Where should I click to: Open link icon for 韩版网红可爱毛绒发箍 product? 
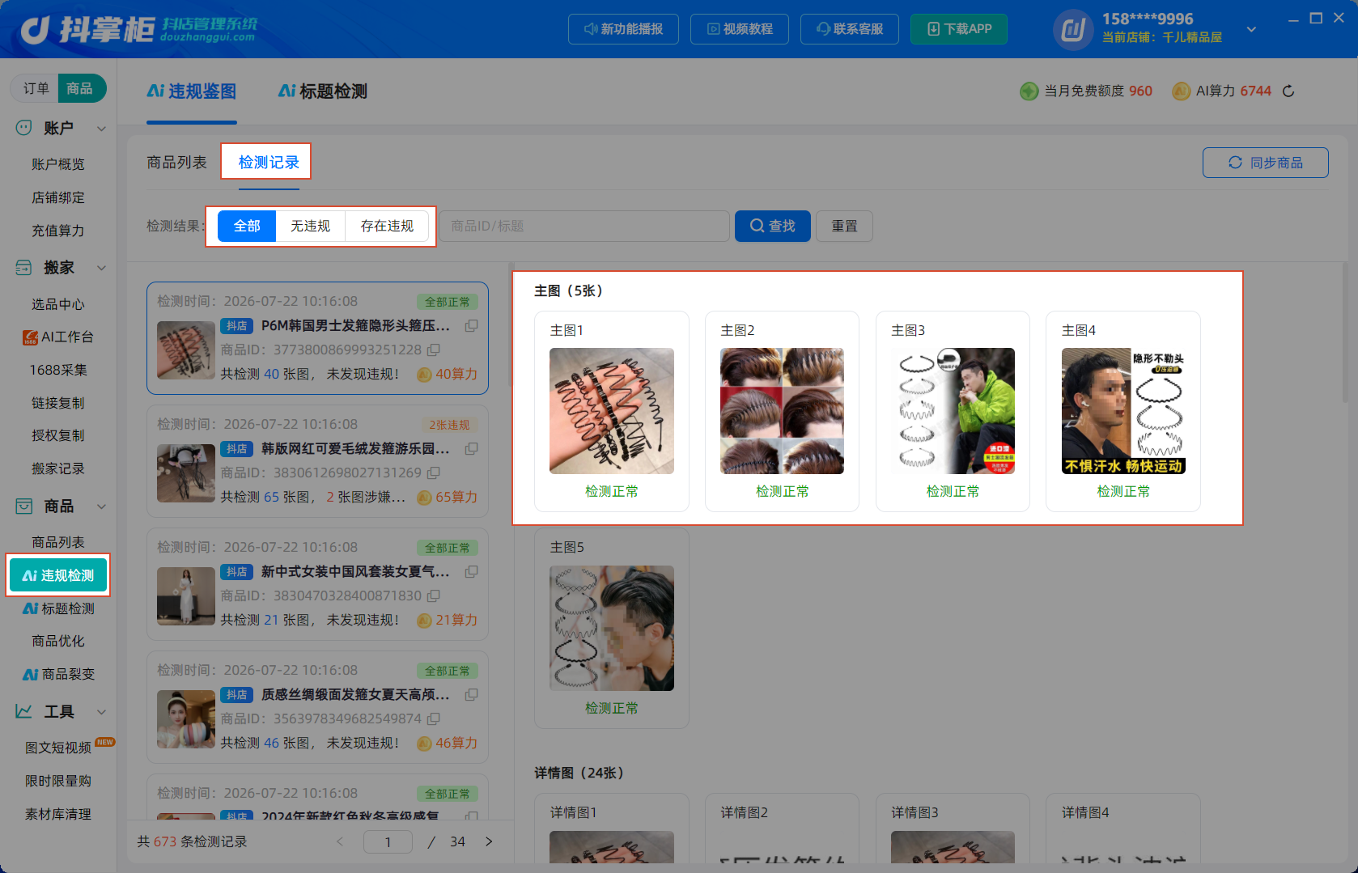click(471, 448)
